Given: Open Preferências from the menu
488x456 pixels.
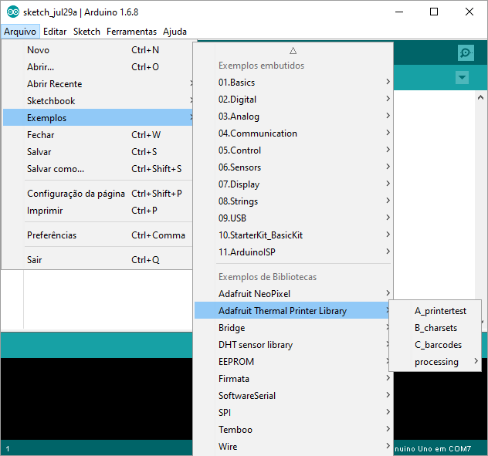Looking at the screenshot, I should (98, 235).
